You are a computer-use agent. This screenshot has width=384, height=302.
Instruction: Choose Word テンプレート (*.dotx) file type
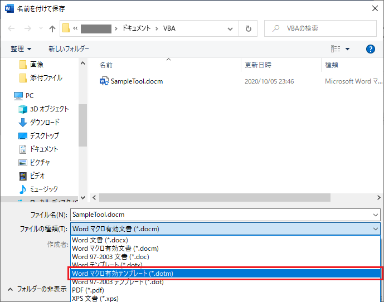(225, 264)
